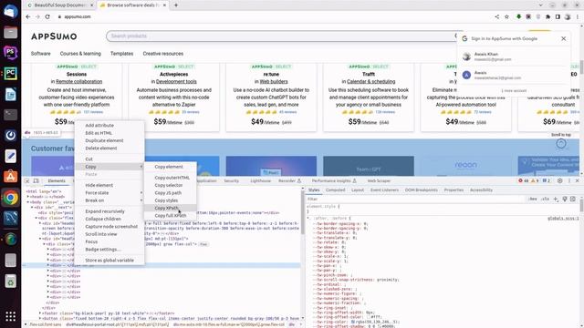
Task: Open DevTools settings gear
Action: tap(559, 180)
